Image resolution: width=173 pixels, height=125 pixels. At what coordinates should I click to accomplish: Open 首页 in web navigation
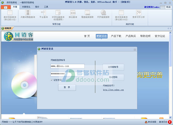pyautogui.click(x=87, y=36)
